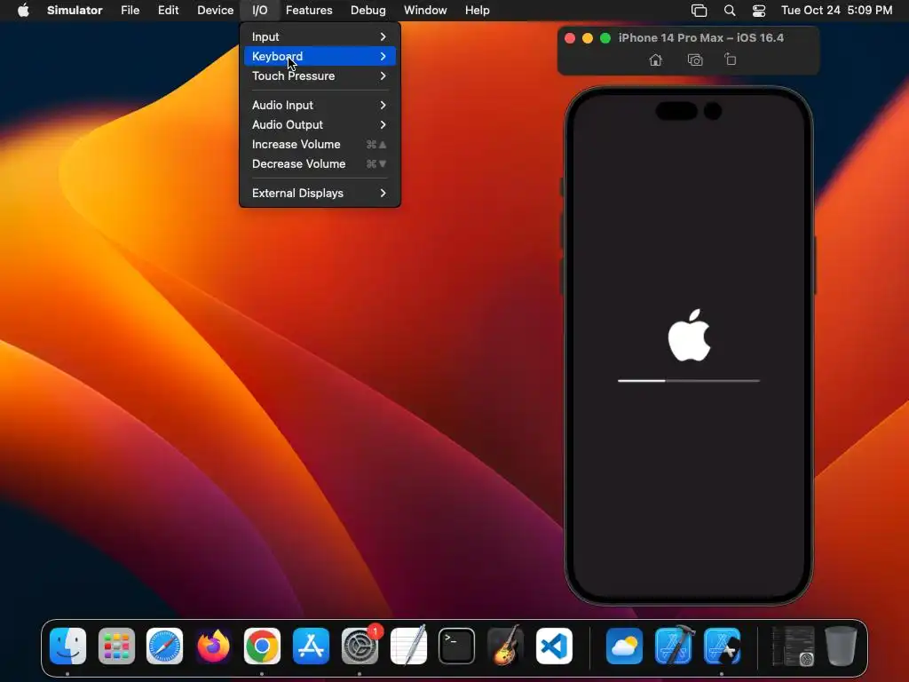Rotate the device using the rotate icon
Image resolution: width=909 pixels, height=682 pixels.
click(731, 59)
